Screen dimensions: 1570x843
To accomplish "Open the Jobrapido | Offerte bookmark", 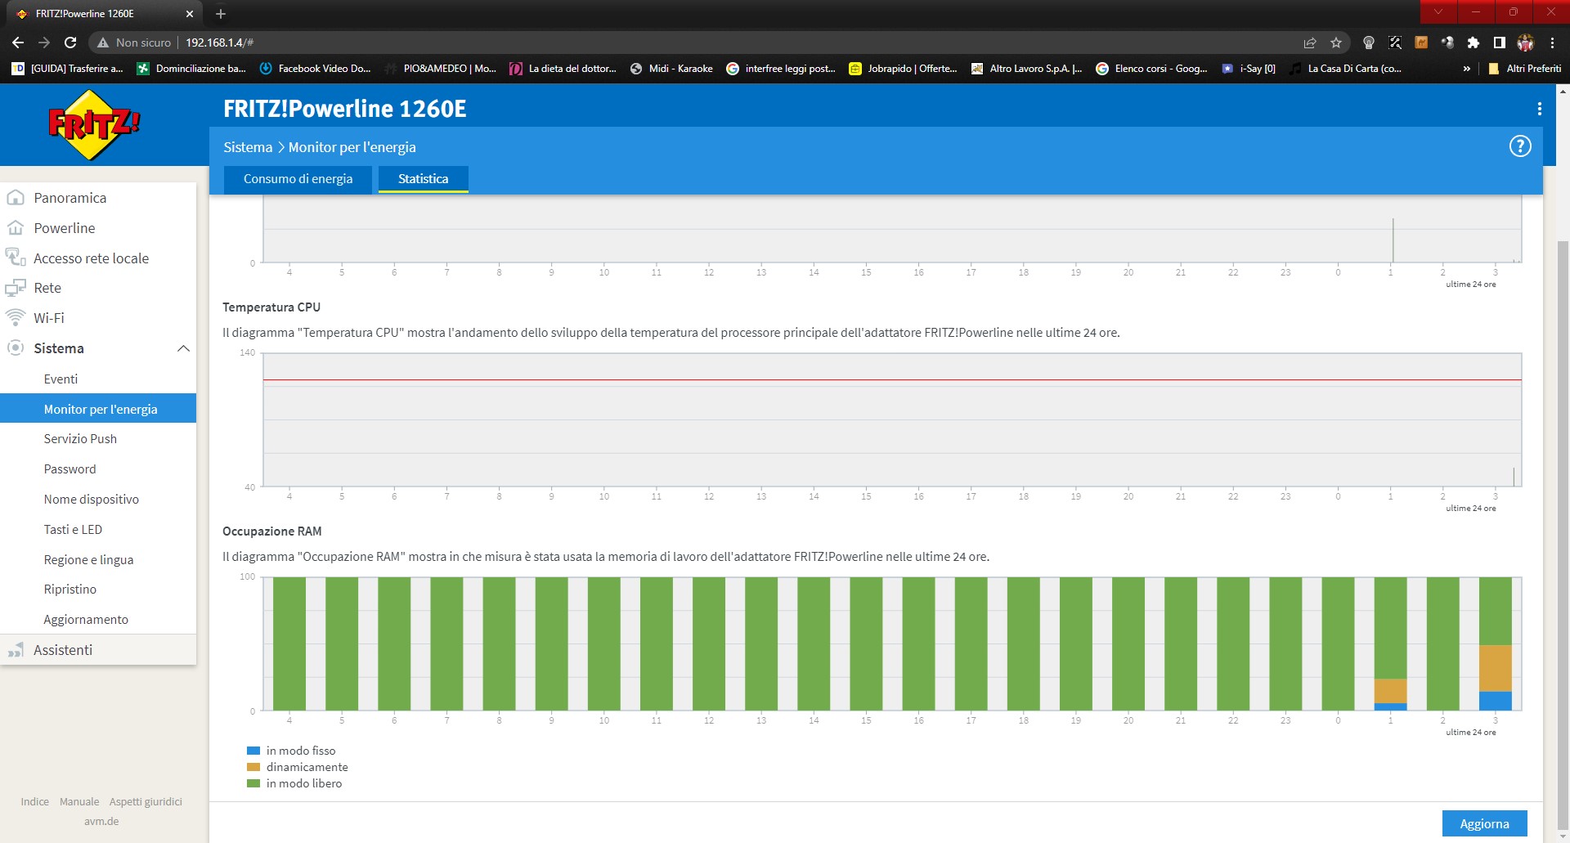I will 903,69.
